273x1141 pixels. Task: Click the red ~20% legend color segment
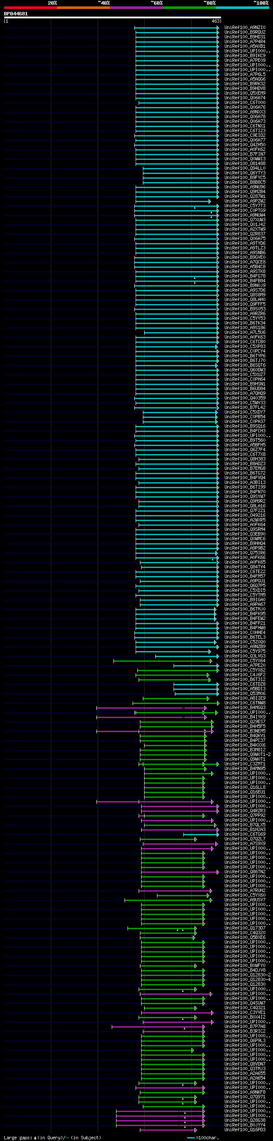coord(31,8)
